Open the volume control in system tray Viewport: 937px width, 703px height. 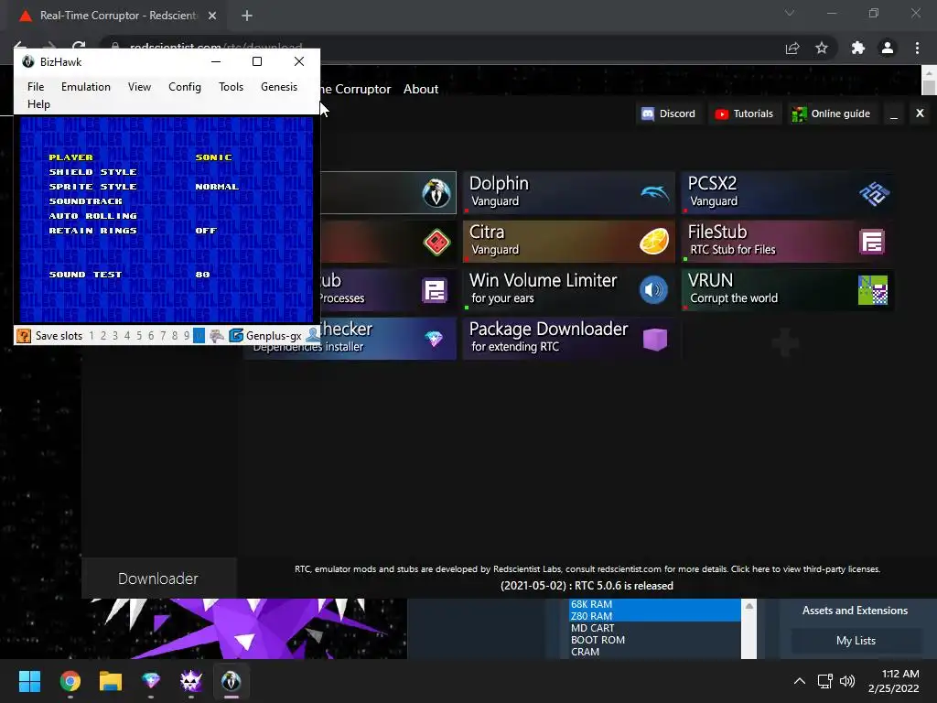tap(847, 681)
